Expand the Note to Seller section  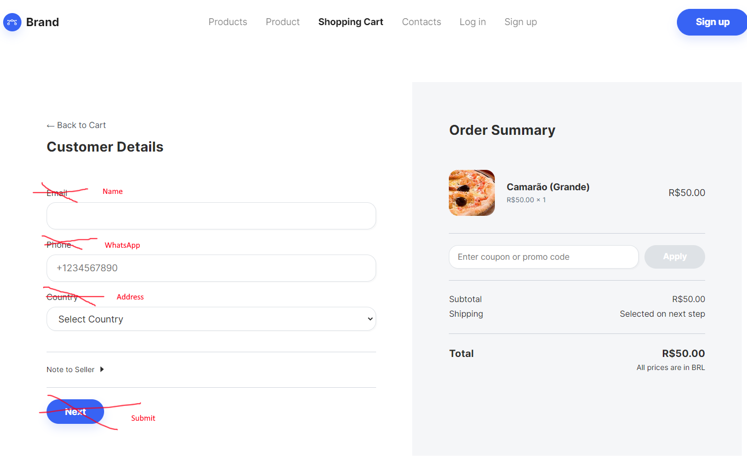(x=70, y=369)
